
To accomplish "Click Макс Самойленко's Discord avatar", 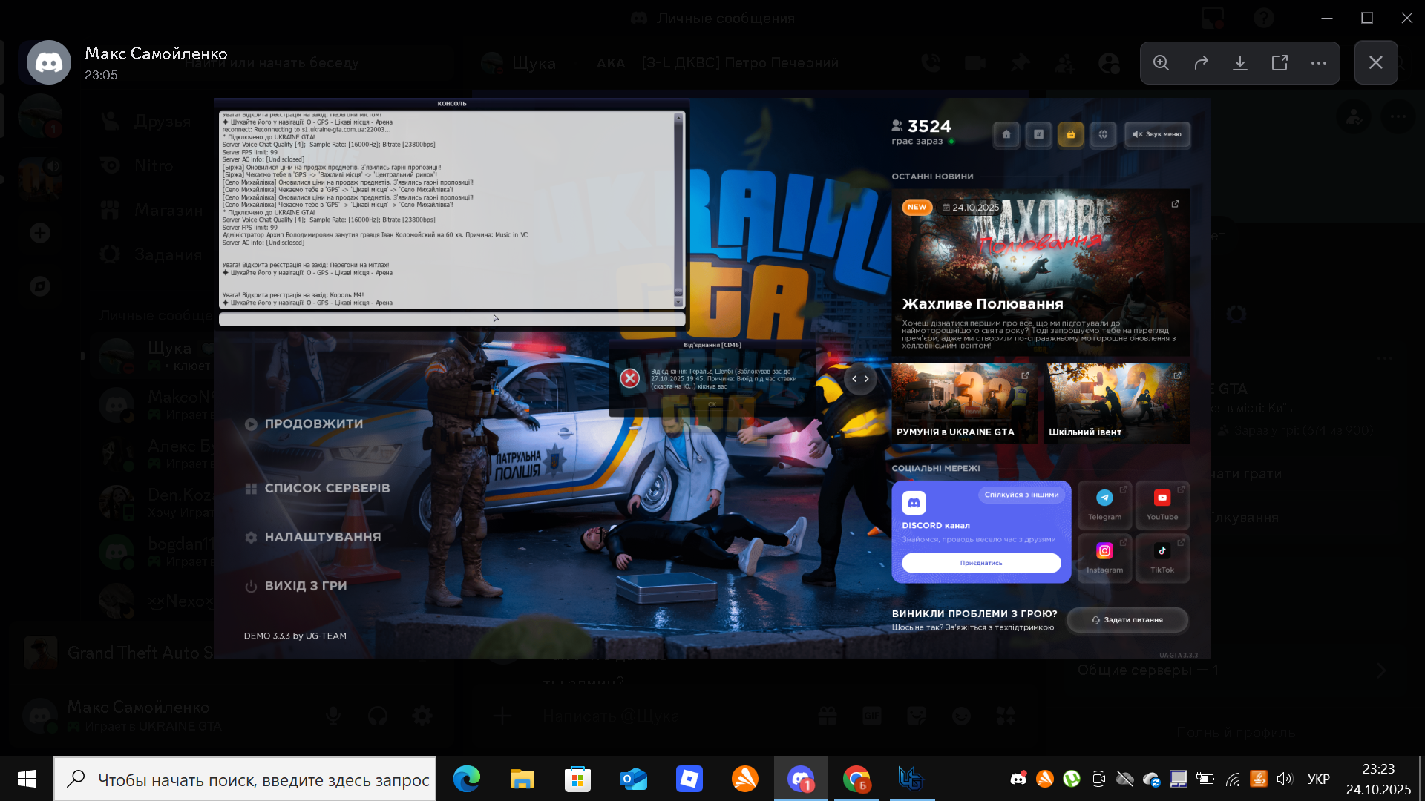I will 49,63.
